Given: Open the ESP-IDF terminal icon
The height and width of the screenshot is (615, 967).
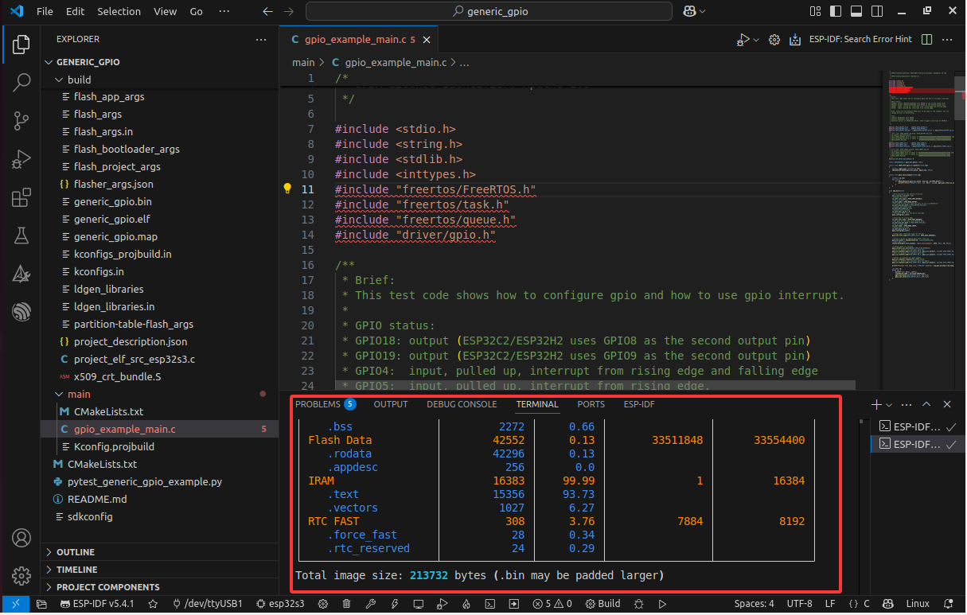Looking at the screenshot, I should tap(490, 604).
